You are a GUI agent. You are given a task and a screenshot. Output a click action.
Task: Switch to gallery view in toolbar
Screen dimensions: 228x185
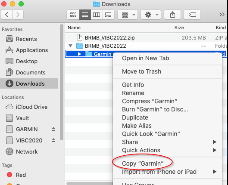coord(108,15)
